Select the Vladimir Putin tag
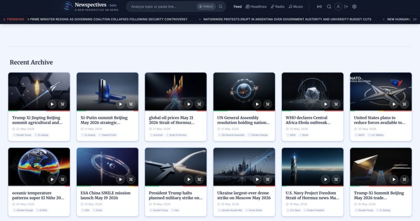The image size is (420, 221). [x=107, y=135]
